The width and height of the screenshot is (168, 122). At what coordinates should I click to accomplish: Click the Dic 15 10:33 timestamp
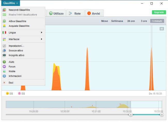[155, 94]
